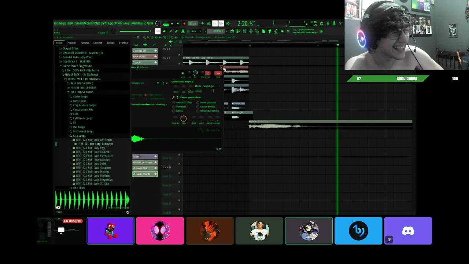Viewport: 469px width, 264px height.
Task: Click the link chain icon in toolbar
Action: coord(177,31)
